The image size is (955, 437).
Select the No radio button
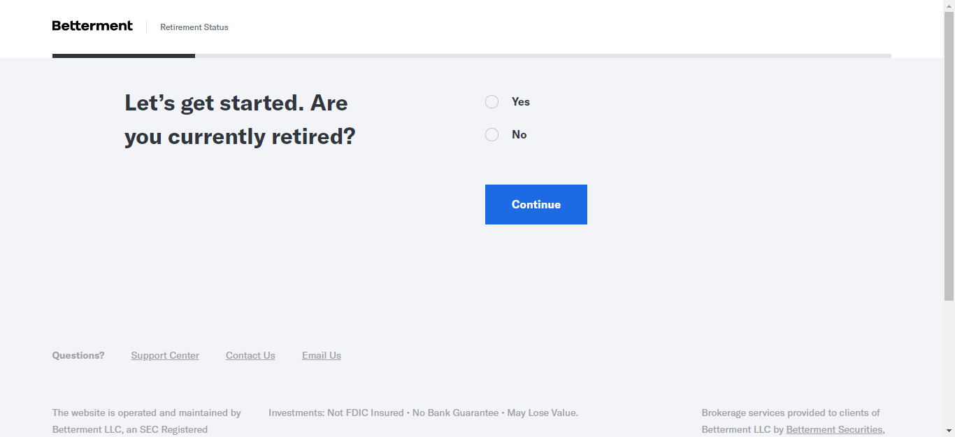point(492,135)
